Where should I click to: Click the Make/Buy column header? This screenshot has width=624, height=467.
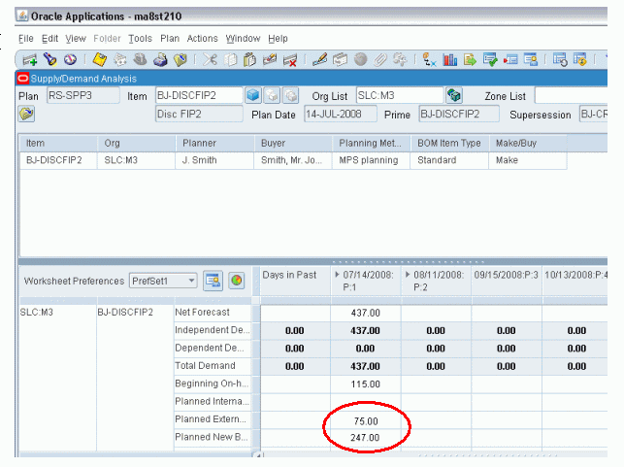click(528, 144)
